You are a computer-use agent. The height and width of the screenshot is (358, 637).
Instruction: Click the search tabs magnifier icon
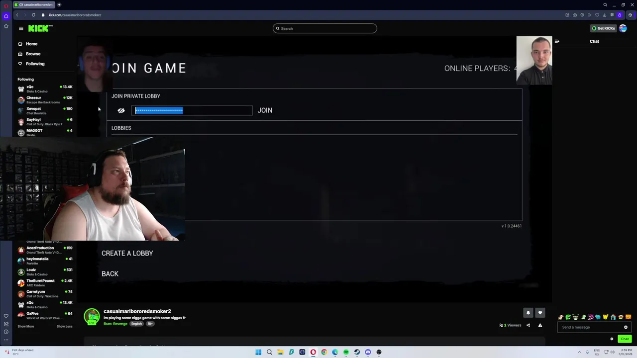(605, 4)
